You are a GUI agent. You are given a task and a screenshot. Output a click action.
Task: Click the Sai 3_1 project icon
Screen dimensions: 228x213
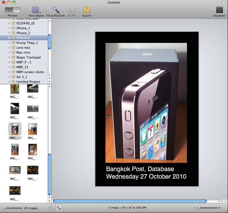tap(13, 77)
